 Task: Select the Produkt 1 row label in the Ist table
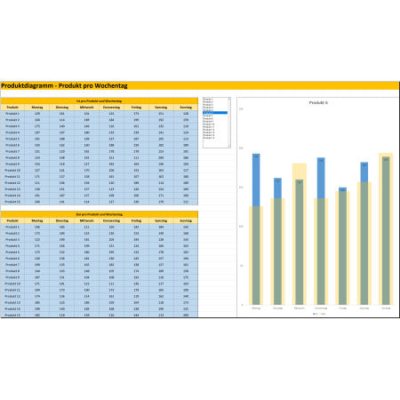click(12, 114)
